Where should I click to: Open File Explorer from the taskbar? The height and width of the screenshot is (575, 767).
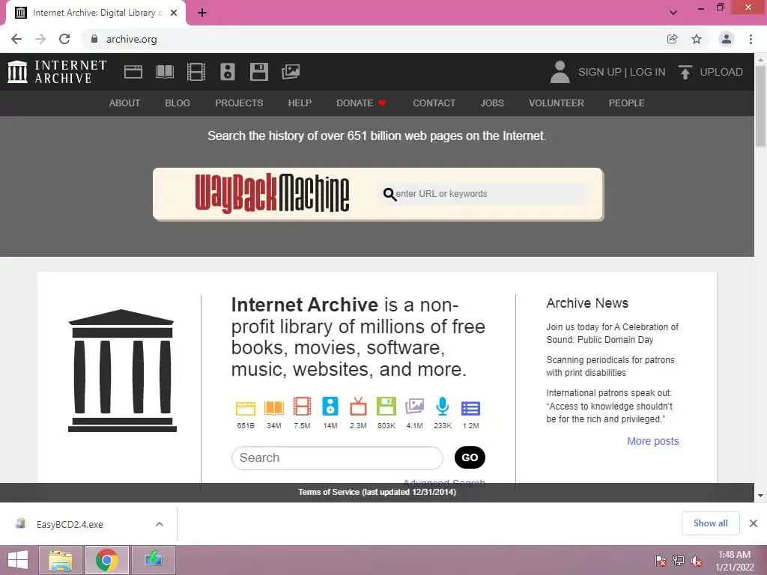(60, 560)
